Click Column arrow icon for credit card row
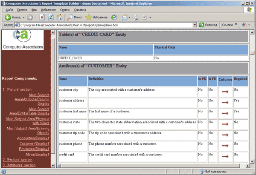The image size is (256, 175). click(x=225, y=156)
